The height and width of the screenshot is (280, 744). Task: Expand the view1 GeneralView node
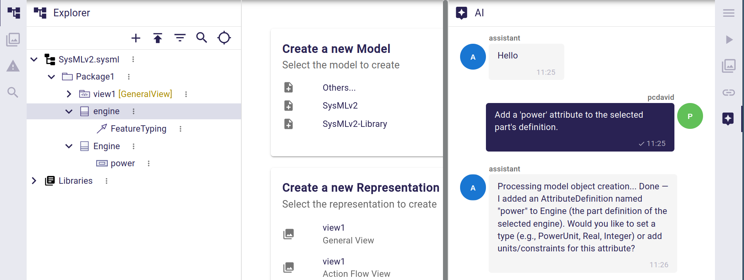coord(69,94)
